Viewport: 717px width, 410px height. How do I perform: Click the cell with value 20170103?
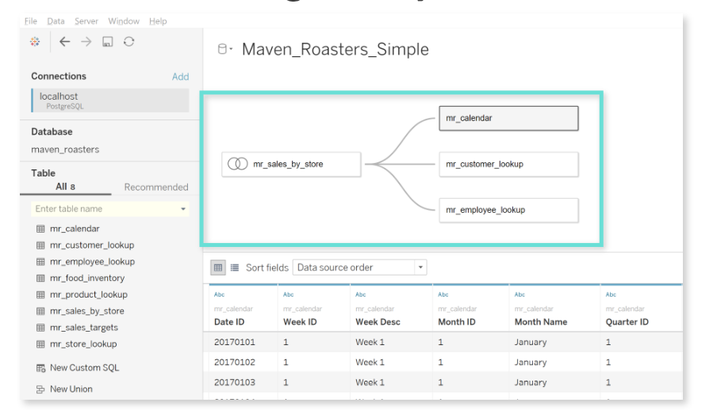(x=235, y=382)
